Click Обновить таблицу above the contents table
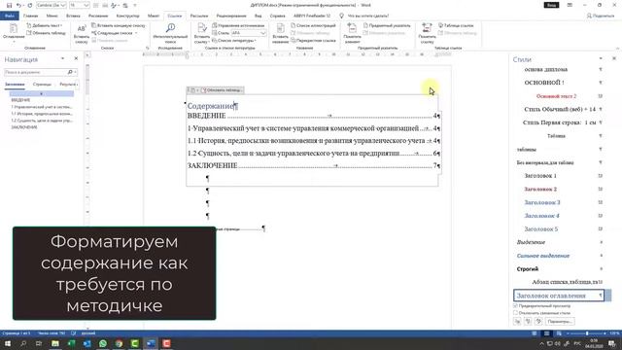Image resolution: width=622 pixels, height=350 pixels. [223, 90]
